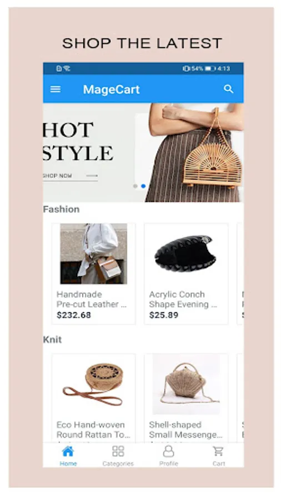This screenshot has height=499, width=281.
Task: Tap the Hot Style banner image
Action: click(x=143, y=152)
